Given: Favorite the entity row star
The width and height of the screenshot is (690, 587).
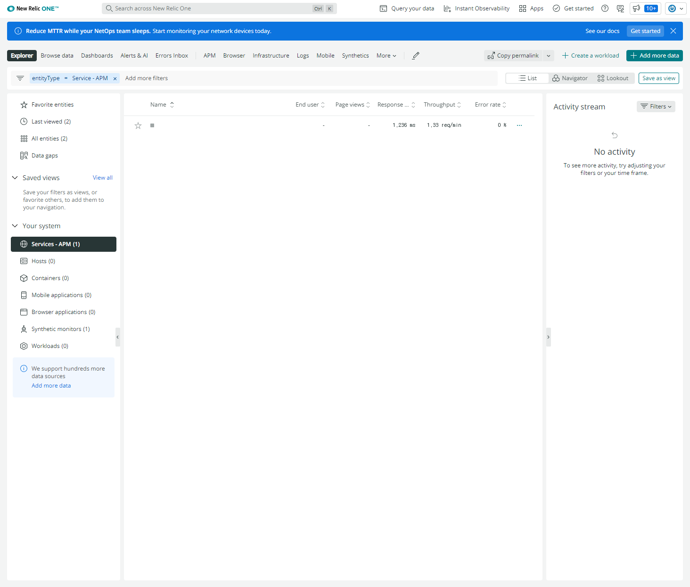Looking at the screenshot, I should click(x=138, y=125).
